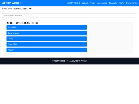Click the date and time value text
This screenshot has height=104, width=139.
click(22, 9)
